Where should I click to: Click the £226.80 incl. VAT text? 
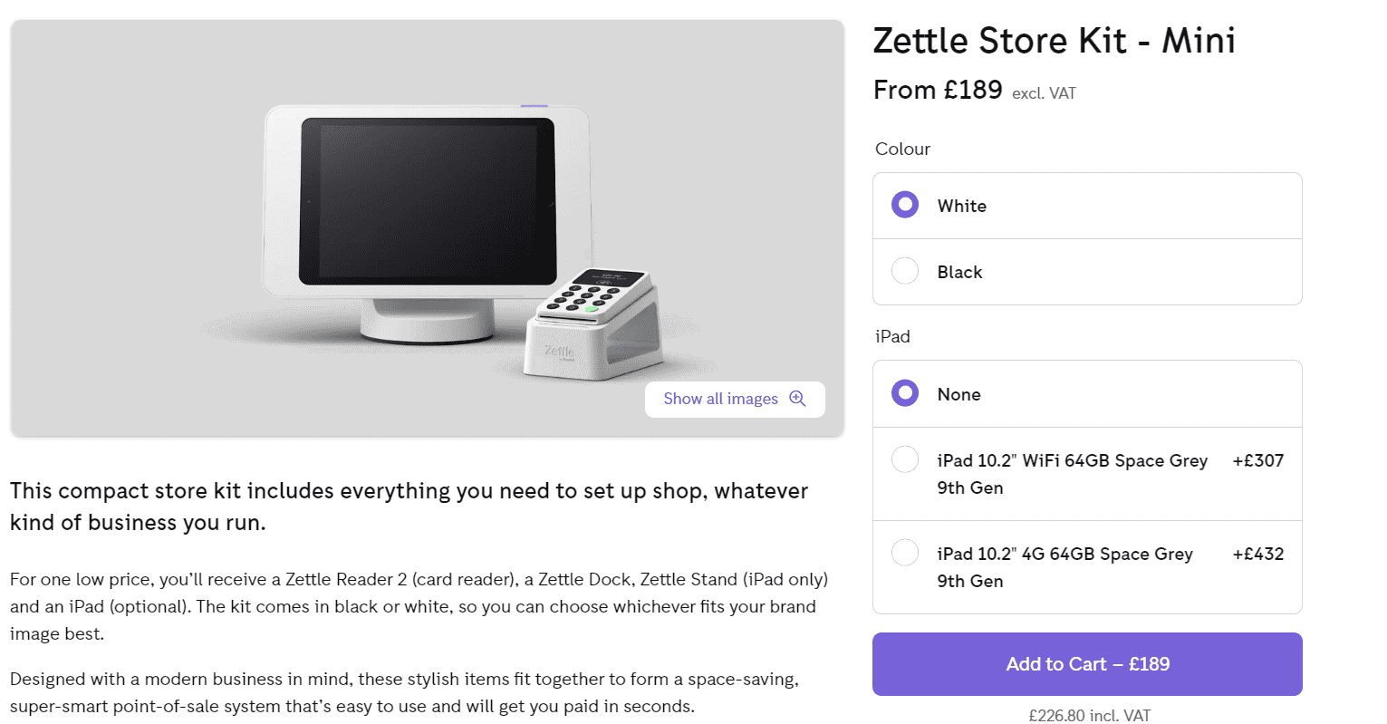(x=1086, y=714)
